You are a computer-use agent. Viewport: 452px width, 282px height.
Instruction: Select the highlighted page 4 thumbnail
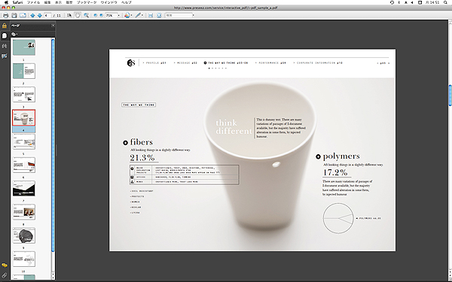click(24, 117)
